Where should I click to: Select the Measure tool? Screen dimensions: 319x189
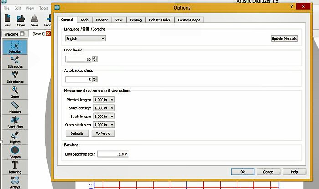[x=15, y=107]
